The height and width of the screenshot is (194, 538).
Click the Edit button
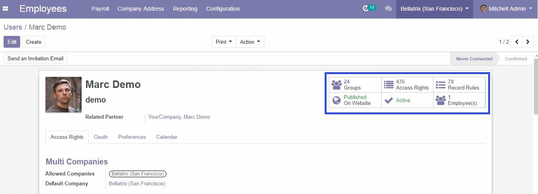pyautogui.click(x=12, y=42)
